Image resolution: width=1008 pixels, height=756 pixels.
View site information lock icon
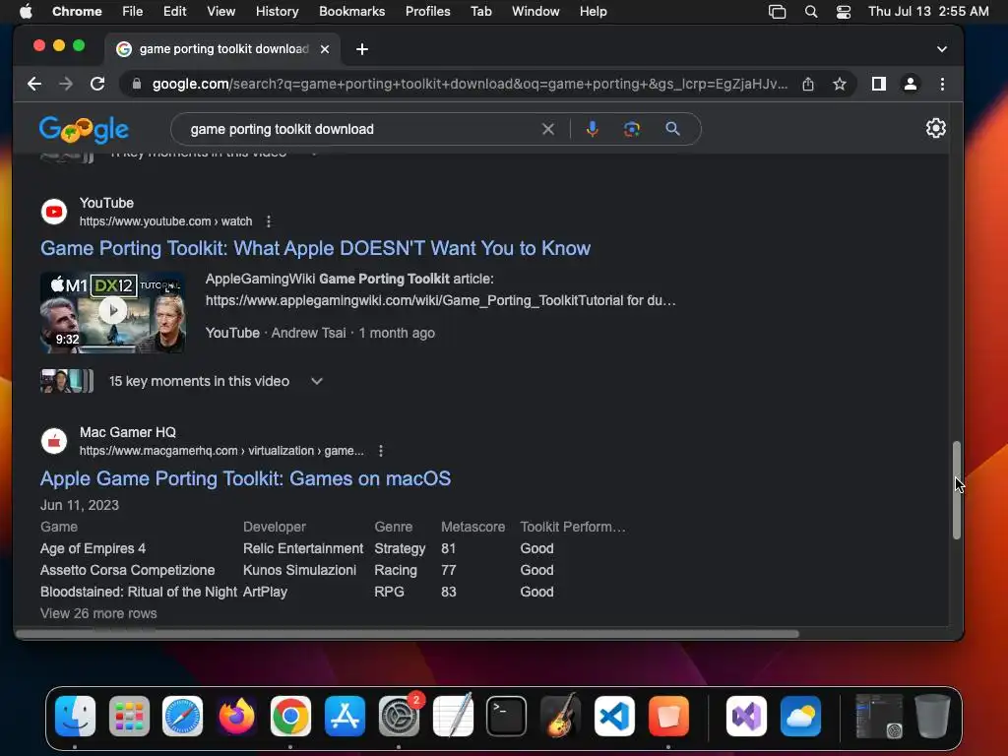click(136, 85)
